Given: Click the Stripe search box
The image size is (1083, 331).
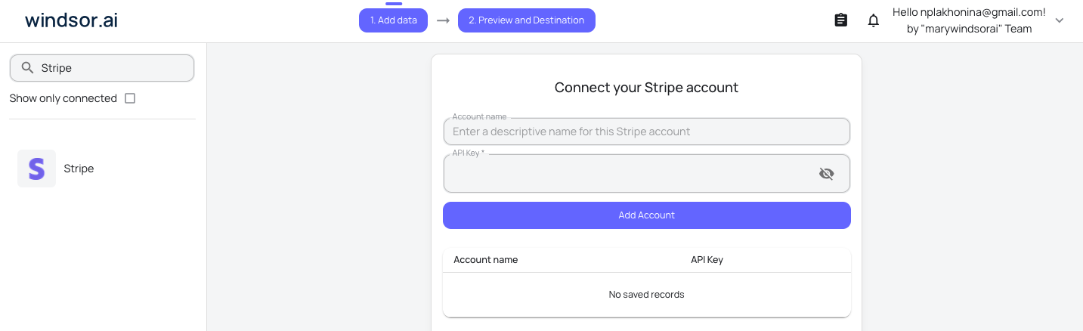Looking at the screenshot, I should pyautogui.click(x=102, y=68).
